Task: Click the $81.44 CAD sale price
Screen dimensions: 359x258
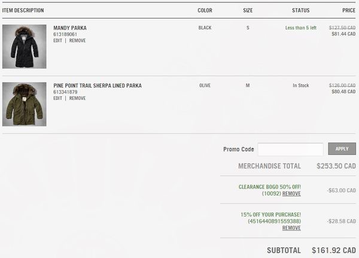Action: click(343, 34)
